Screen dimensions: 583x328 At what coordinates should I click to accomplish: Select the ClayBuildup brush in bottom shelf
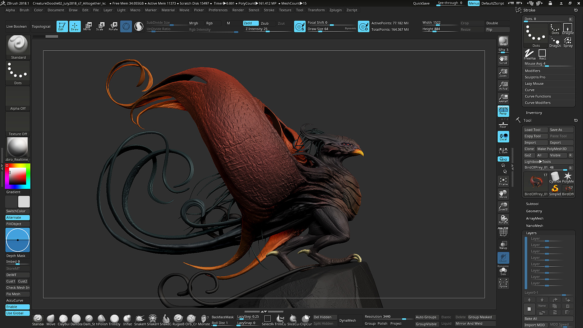[x=63, y=320]
